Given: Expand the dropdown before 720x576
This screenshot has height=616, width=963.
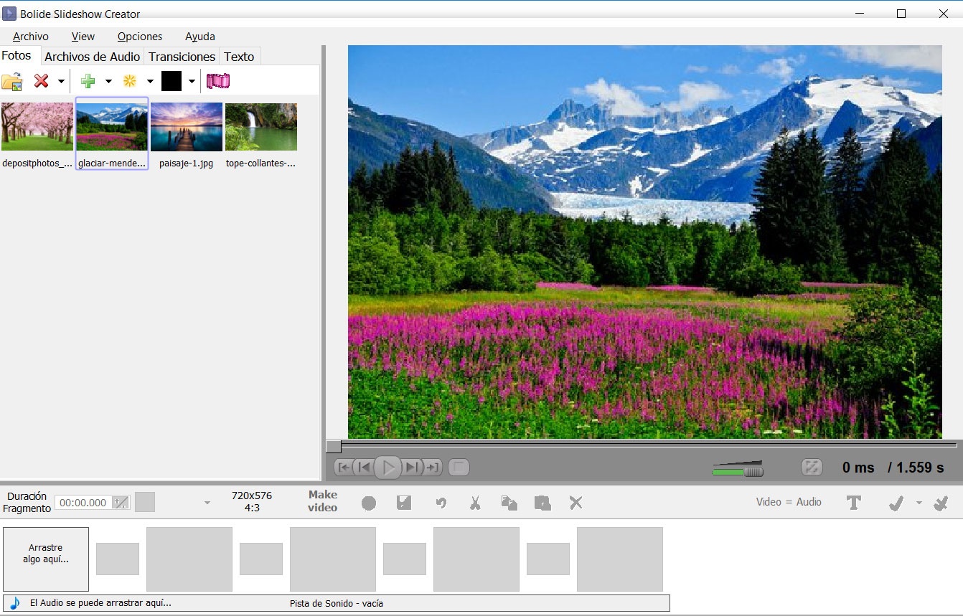Looking at the screenshot, I should [x=207, y=503].
